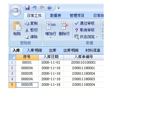Screen dimensions: 157x118
Task: Select the 入库明细 sheet tab
Action: click(x=34, y=50)
